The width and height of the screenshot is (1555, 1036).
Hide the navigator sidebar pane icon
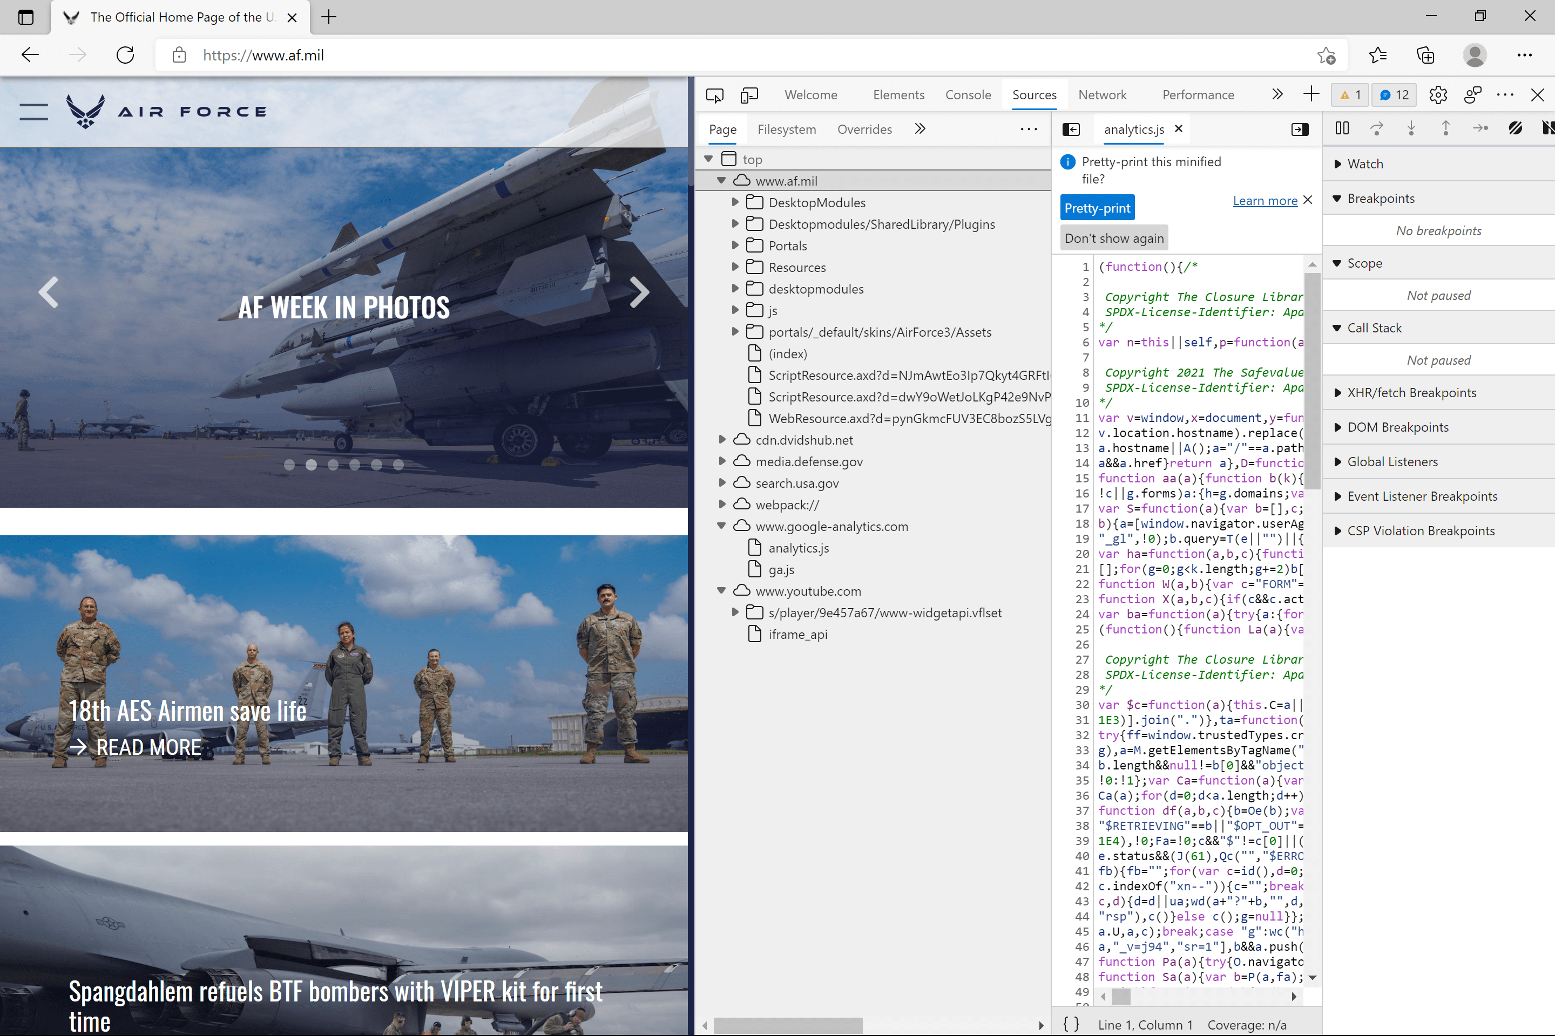1071,129
